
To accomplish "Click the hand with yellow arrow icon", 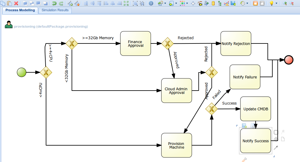I will (200, 3).
